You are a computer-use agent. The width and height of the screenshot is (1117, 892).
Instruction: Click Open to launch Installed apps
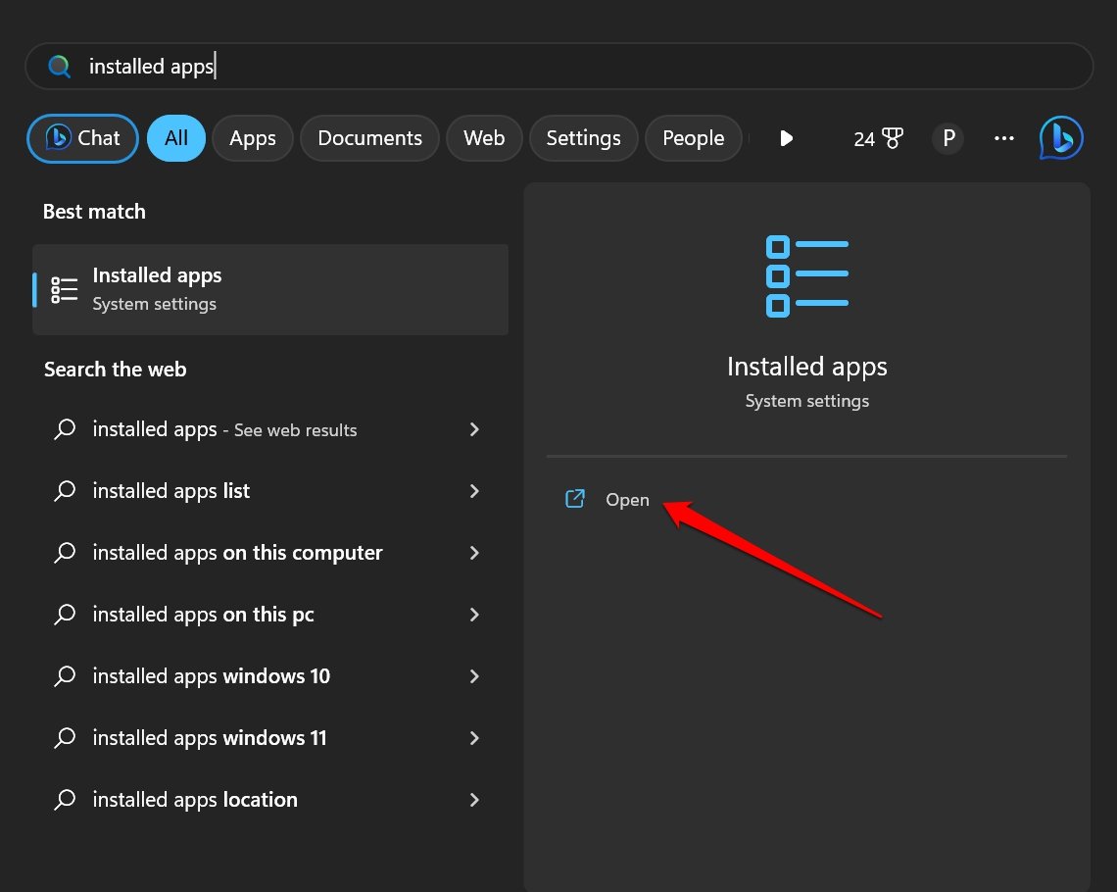point(626,500)
